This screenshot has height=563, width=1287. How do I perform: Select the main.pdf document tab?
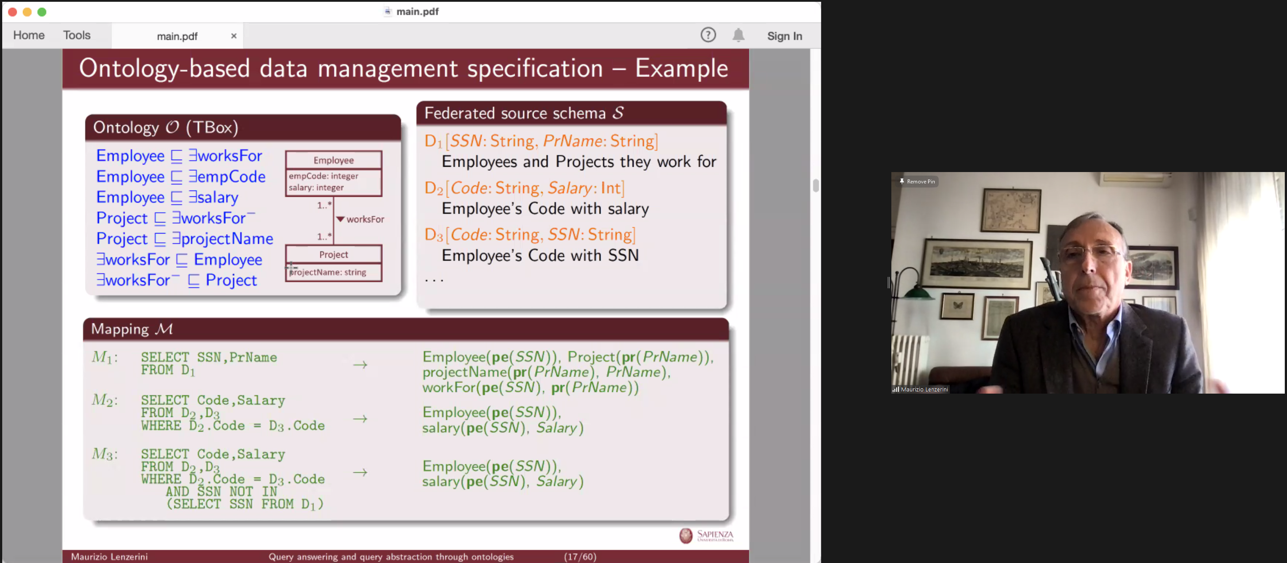click(x=177, y=36)
